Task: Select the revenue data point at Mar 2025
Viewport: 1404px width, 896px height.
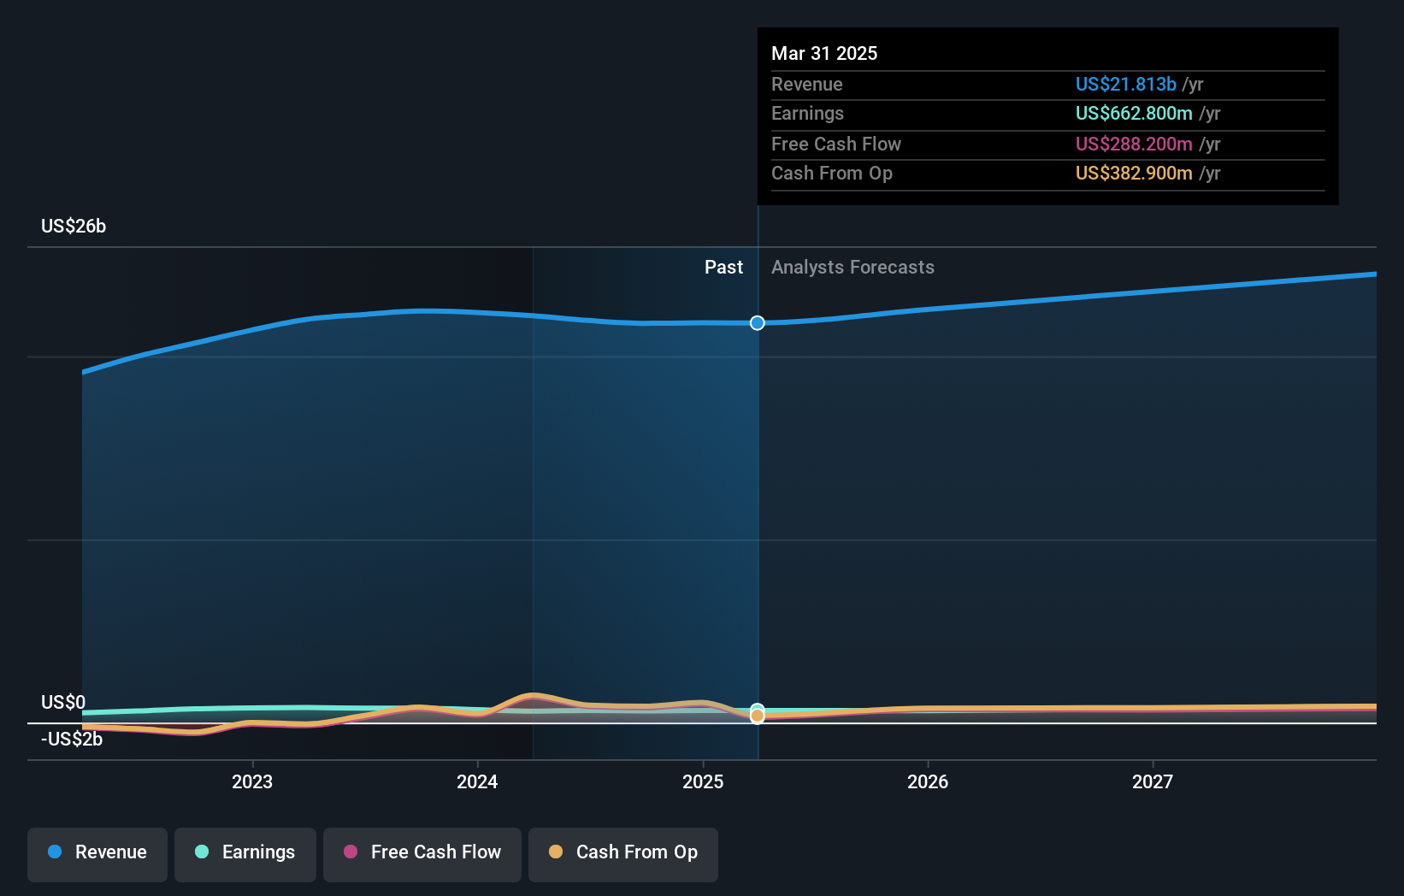Action: [x=758, y=322]
